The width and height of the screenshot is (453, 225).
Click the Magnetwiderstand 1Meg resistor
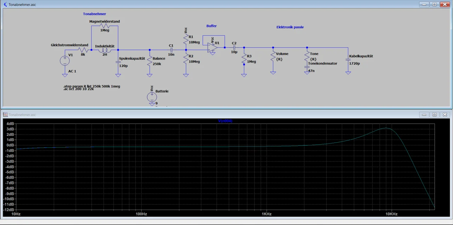[x=104, y=26]
